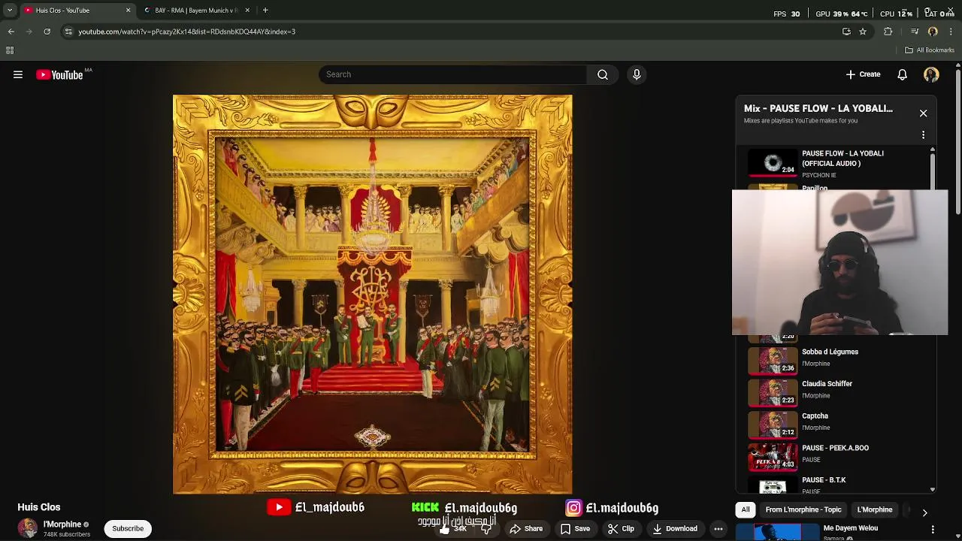962x541 pixels.
Task: Install or cast icon in address bar
Action: coord(846,32)
